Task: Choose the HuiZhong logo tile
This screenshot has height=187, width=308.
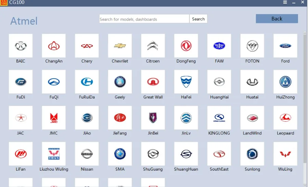Action: 285,82
